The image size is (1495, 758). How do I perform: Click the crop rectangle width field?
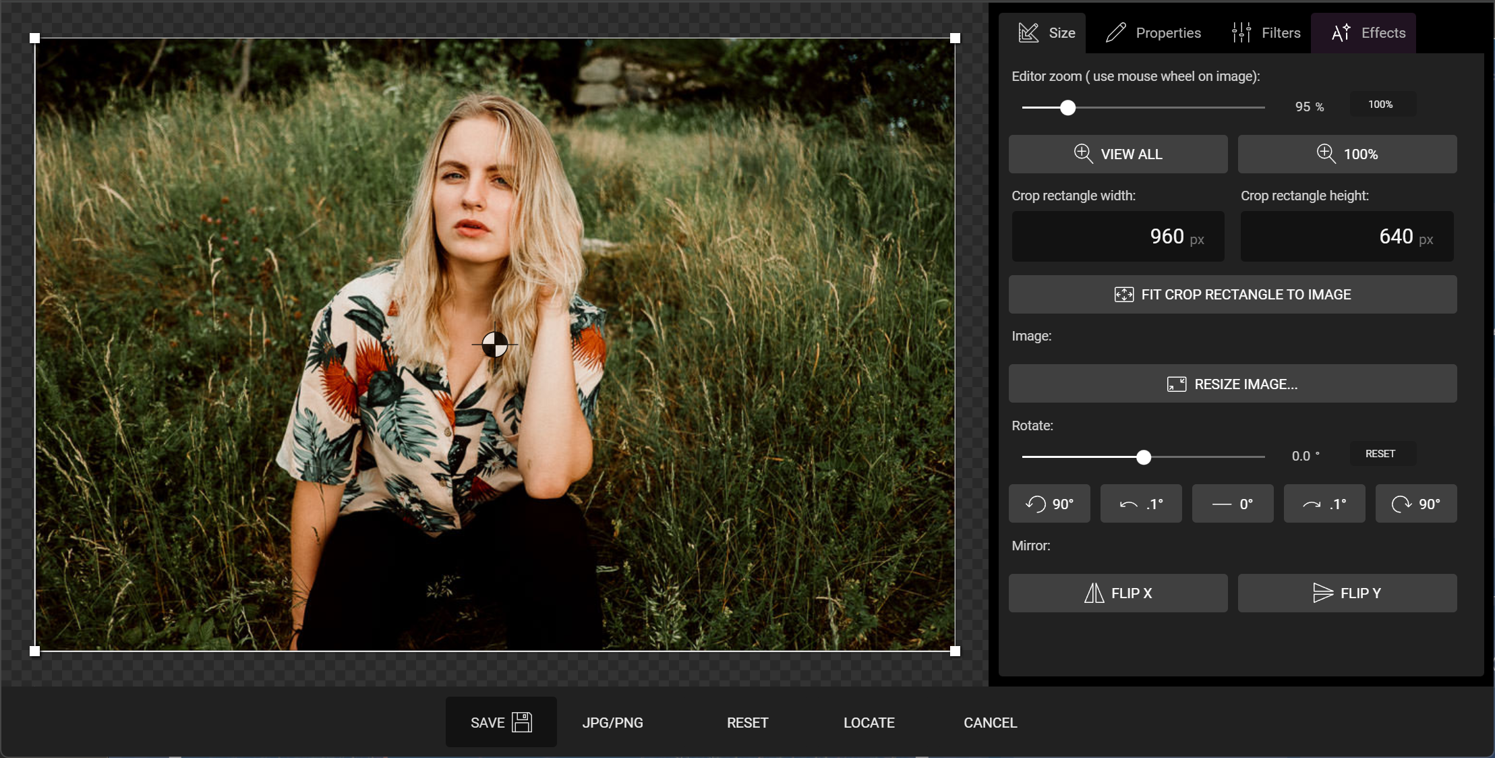coord(1118,237)
